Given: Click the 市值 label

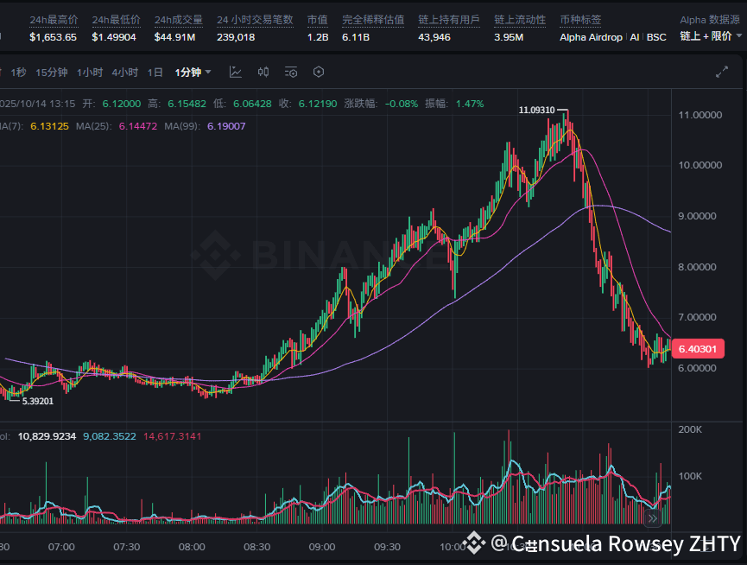Looking at the screenshot, I should (x=317, y=20).
